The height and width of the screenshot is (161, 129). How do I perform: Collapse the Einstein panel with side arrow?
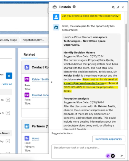[52, 82]
